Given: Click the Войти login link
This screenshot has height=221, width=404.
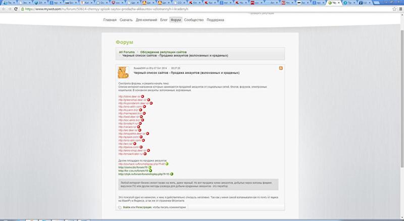Looking at the screenshot, I should (126, 207).
